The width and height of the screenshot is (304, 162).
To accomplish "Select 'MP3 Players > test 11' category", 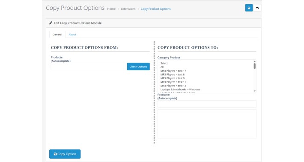I will [206, 82].
